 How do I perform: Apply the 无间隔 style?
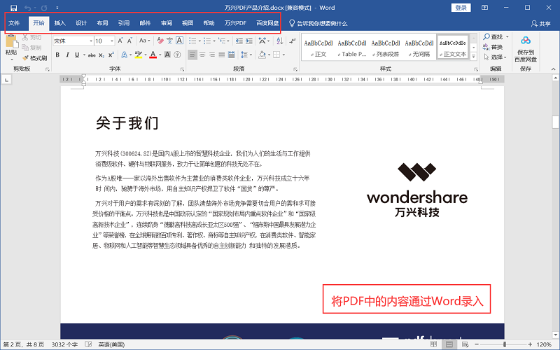click(419, 48)
